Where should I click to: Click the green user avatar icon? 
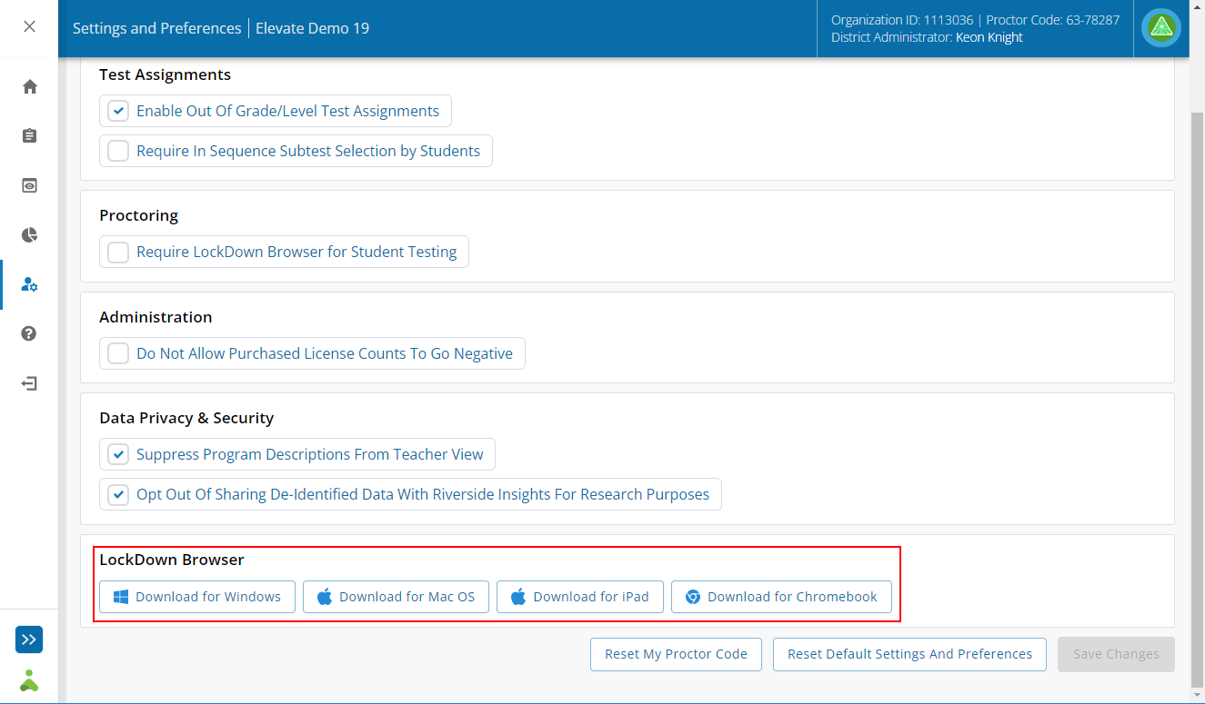click(1161, 28)
